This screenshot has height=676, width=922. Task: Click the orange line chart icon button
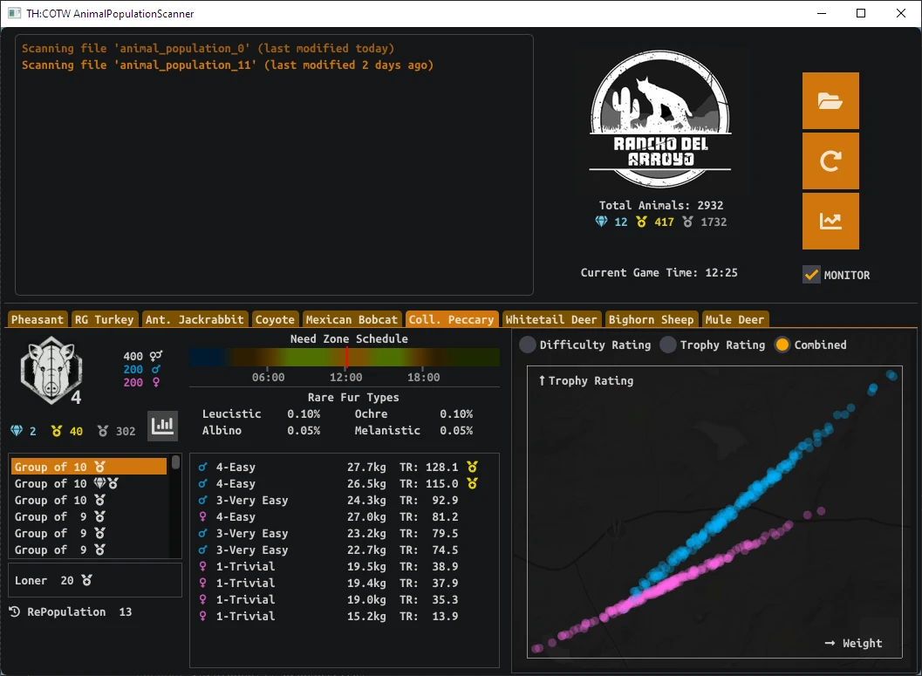830,221
